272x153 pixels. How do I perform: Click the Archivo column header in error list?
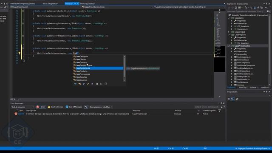(x=178, y=110)
